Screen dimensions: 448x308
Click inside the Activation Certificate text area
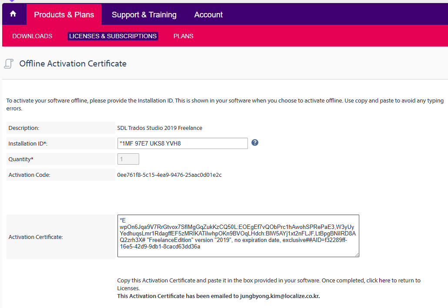(x=238, y=235)
